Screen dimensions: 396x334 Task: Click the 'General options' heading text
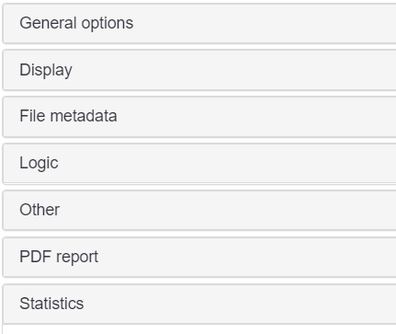click(x=76, y=23)
